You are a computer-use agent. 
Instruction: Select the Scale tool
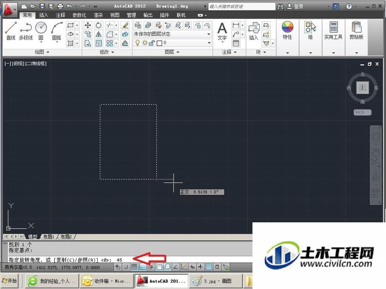coord(98,43)
